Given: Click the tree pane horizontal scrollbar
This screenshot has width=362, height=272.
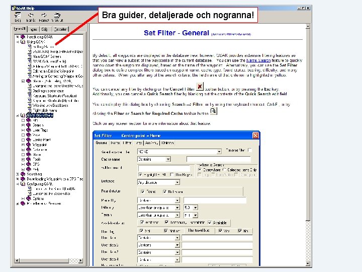Looking at the screenshot, I should (48, 261).
